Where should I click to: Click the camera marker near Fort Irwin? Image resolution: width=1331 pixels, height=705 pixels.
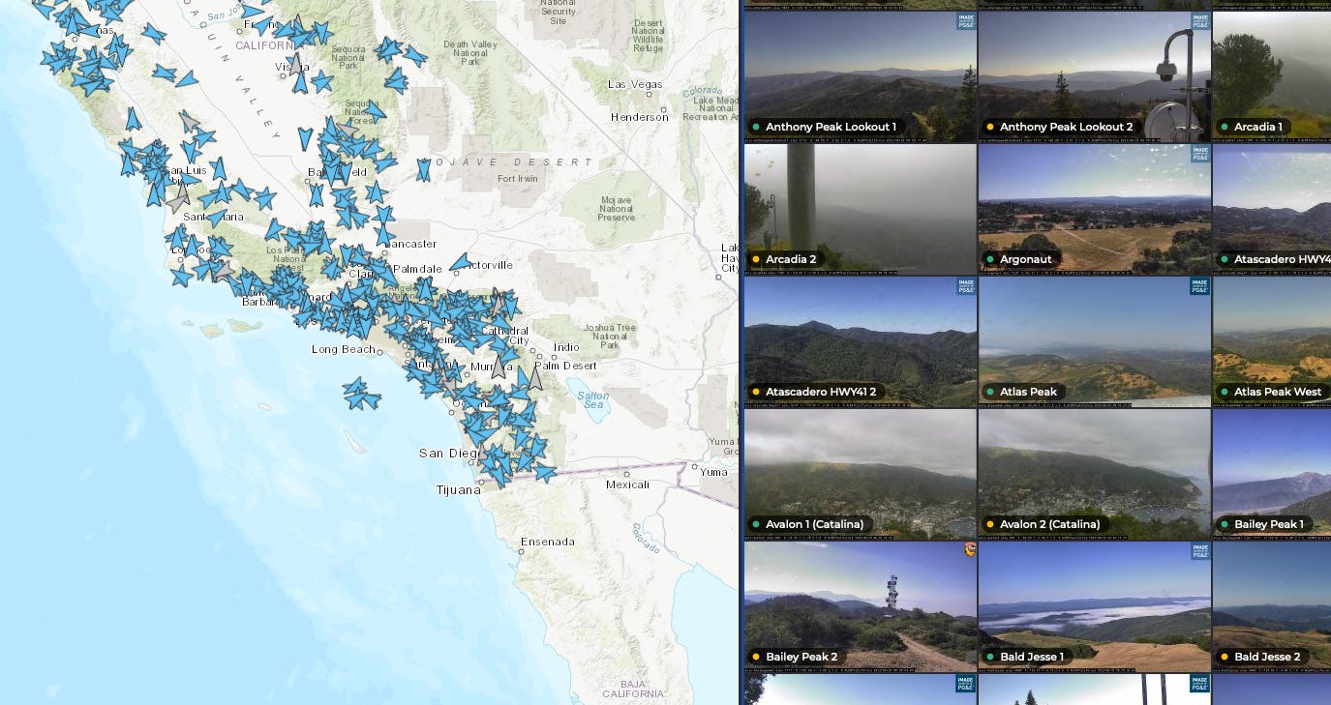[423, 170]
